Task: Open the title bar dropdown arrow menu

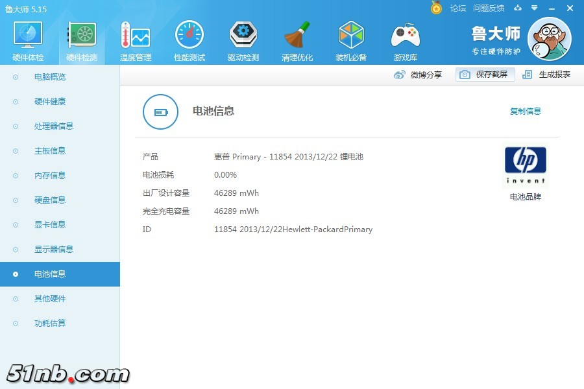Action: pos(534,8)
